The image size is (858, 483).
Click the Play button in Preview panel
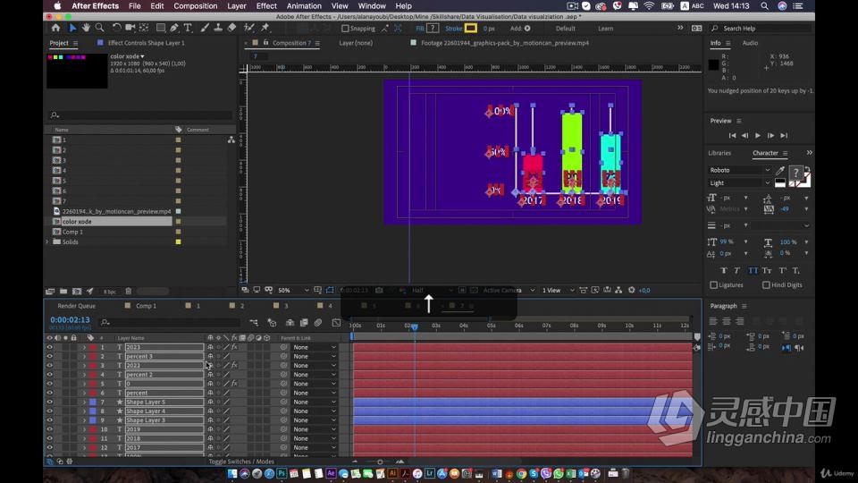pos(758,135)
